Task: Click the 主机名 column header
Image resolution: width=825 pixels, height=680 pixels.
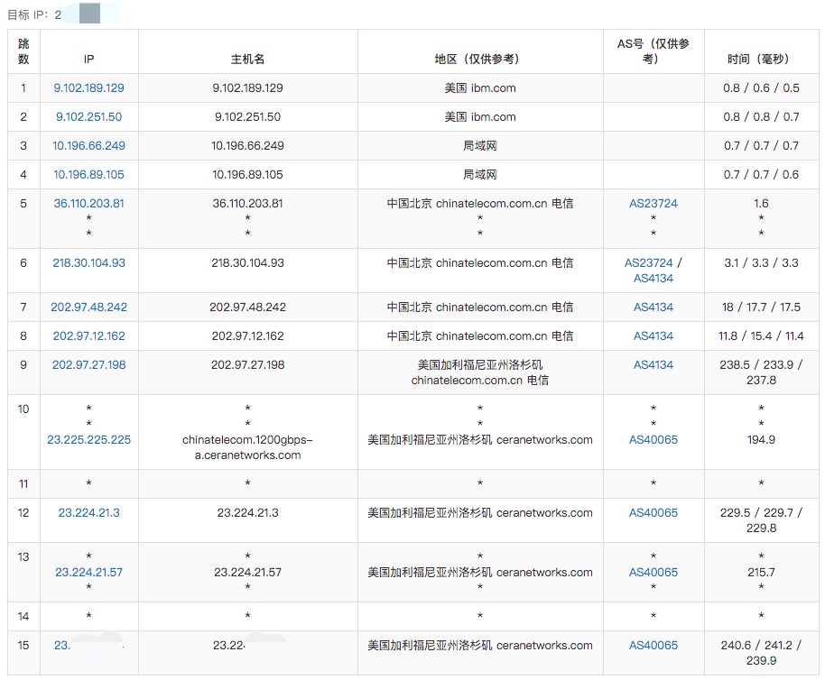Action: coord(247,60)
